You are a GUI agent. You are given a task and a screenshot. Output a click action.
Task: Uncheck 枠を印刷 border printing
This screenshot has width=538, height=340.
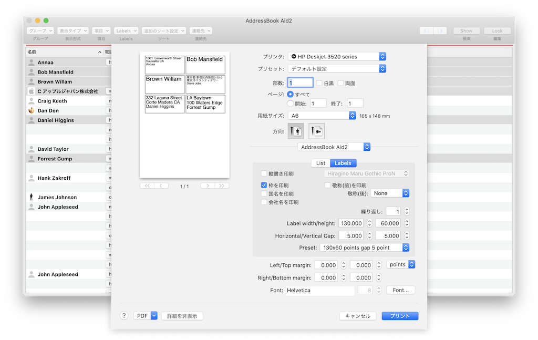pos(264,186)
